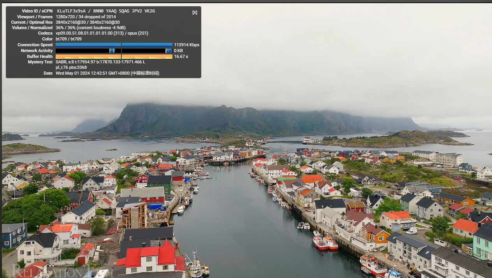Click the 0 KB network readout
The image size is (492, 278).
pos(178,51)
